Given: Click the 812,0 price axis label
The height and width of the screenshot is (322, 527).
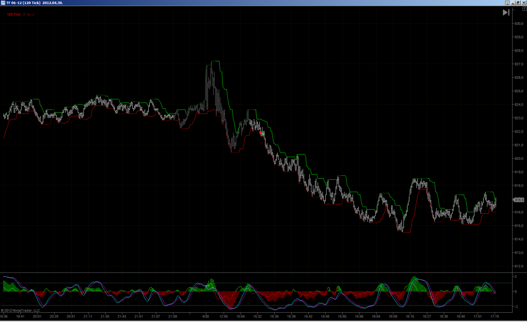Looking at the screenshot, I should click(x=519, y=266).
